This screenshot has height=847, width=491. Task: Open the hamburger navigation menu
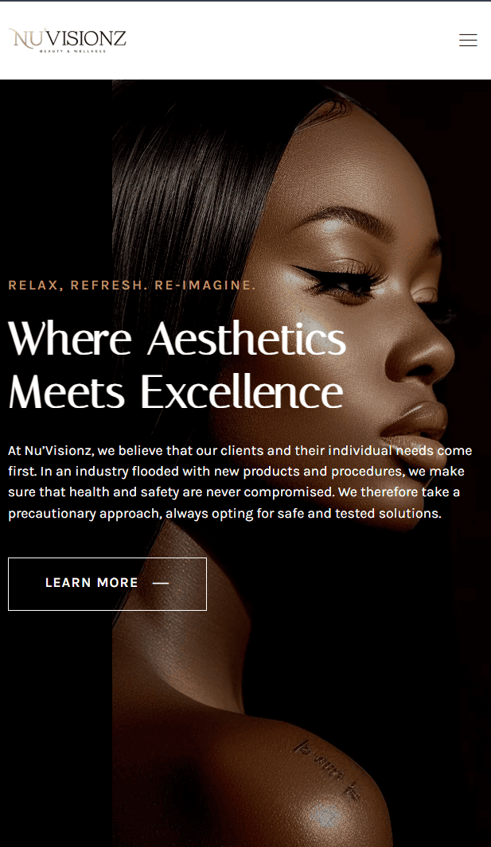point(468,40)
